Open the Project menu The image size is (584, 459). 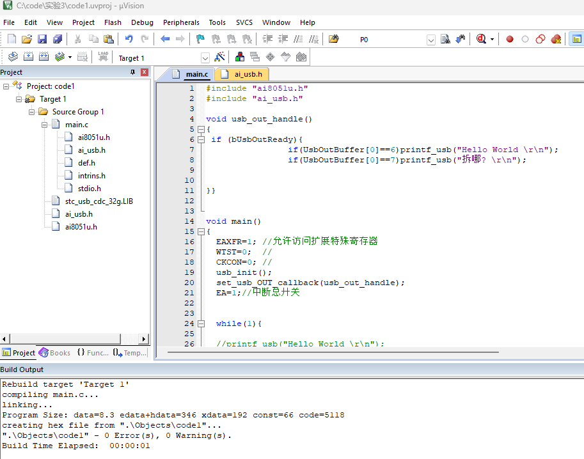coord(83,22)
